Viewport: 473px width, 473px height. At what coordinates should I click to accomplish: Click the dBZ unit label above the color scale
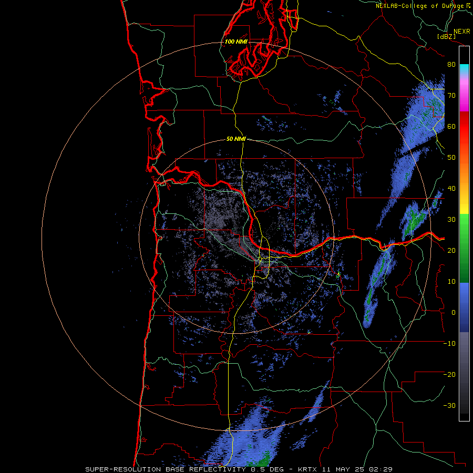pyautogui.click(x=447, y=36)
